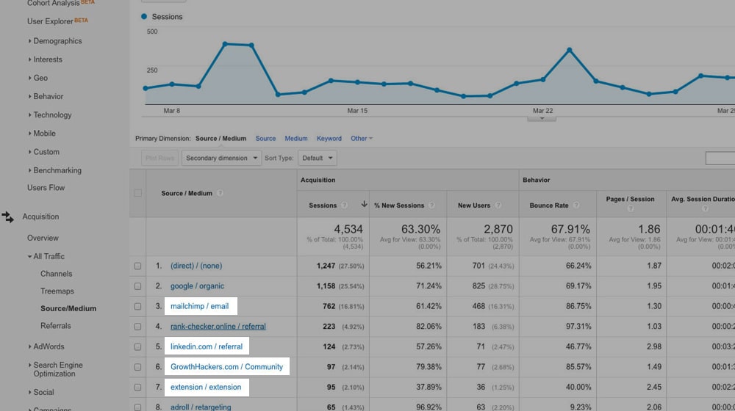Select Source/Medium in sidebar

(68, 308)
